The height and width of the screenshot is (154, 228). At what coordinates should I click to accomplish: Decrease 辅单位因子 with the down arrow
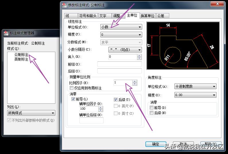100,110
